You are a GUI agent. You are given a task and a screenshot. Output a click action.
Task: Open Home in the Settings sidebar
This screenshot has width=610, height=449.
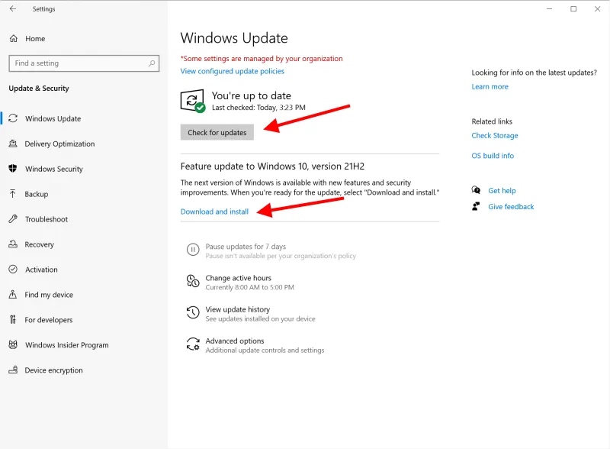[x=35, y=39]
